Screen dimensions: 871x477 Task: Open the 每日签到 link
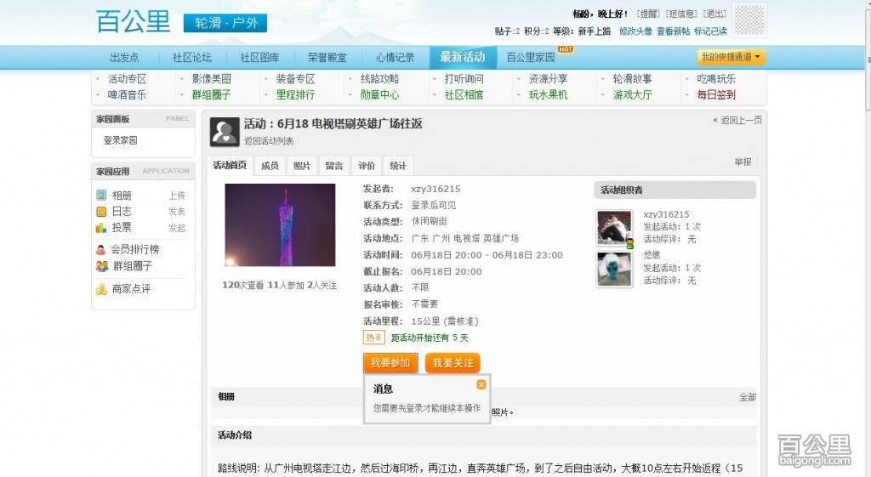[716, 95]
